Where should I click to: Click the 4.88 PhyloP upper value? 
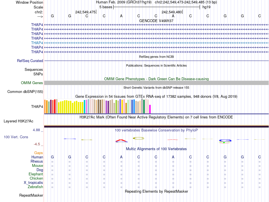click(36, 130)
